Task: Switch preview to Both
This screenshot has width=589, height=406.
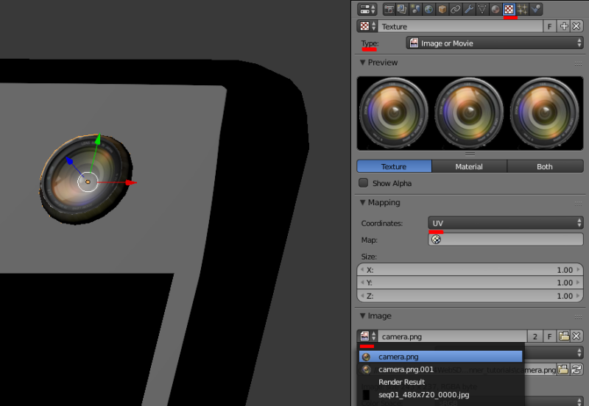Action: [x=544, y=166]
